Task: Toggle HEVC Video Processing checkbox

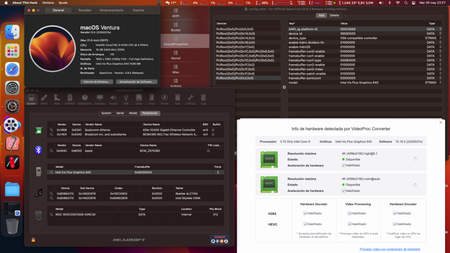Action: 349,224
